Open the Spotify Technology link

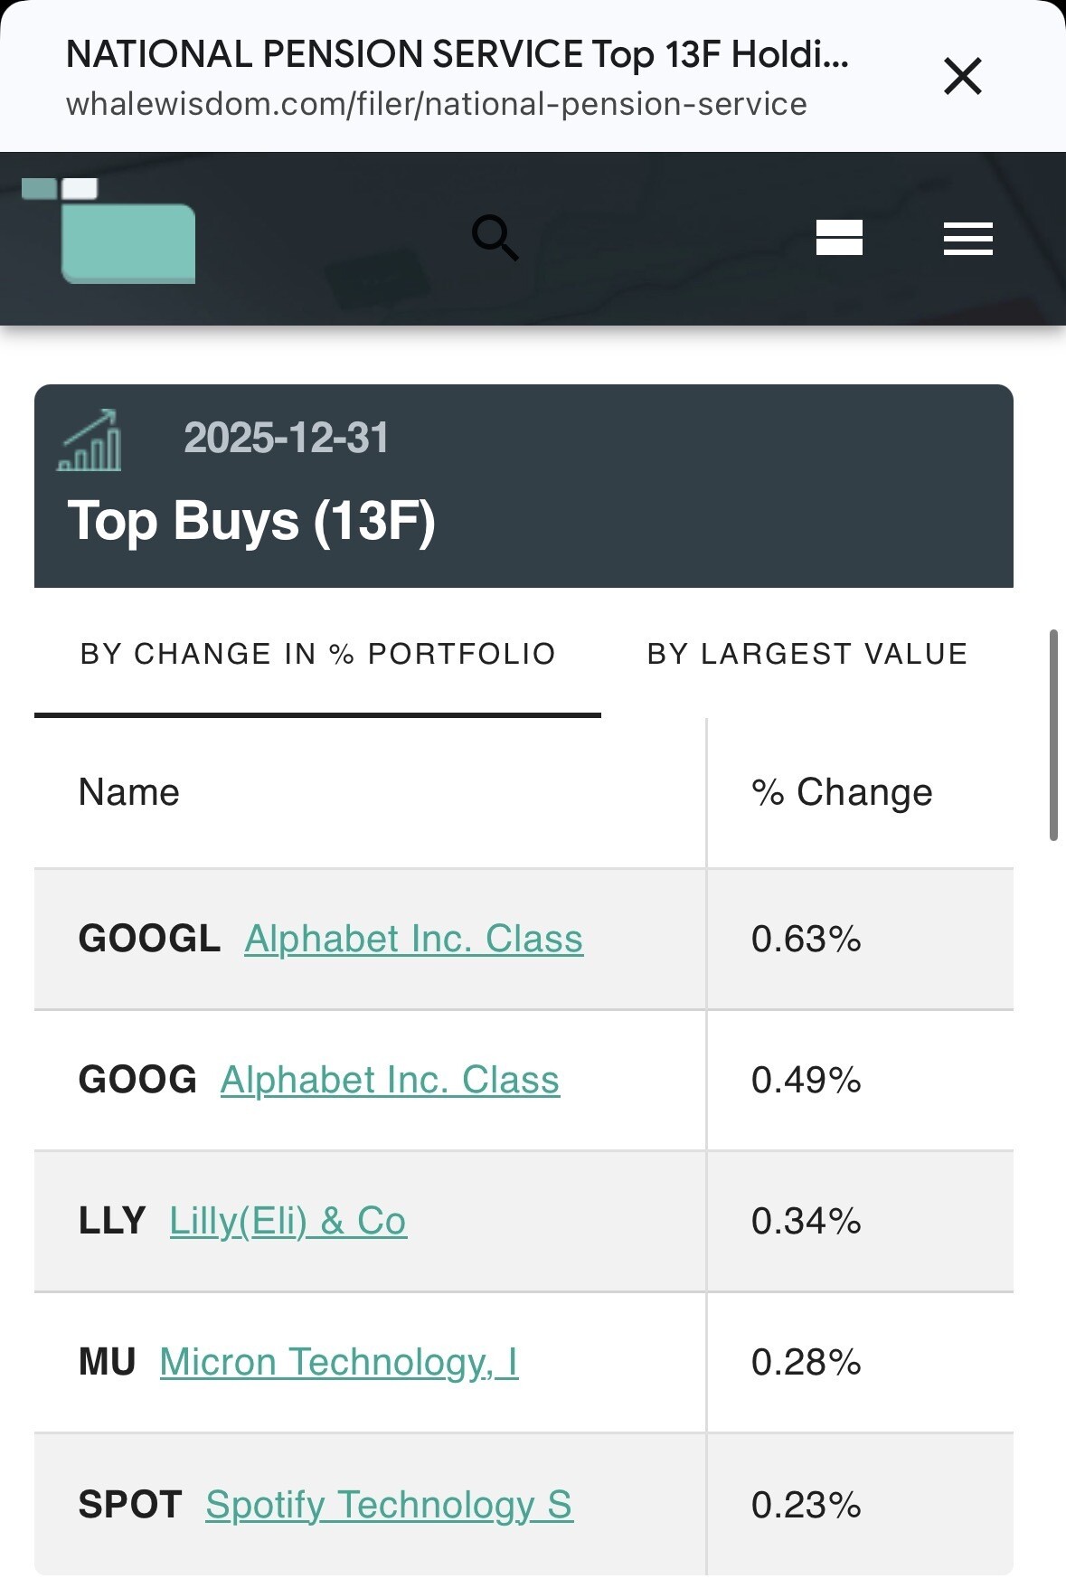pos(390,1505)
